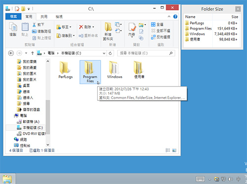Collapse the ribbon with the chevron
247x184 pixels.
coord(169,16)
